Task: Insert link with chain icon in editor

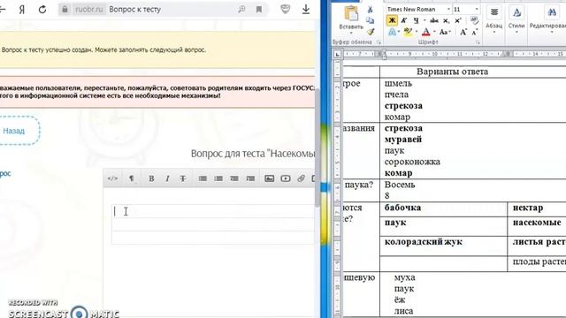Action: coord(301,178)
